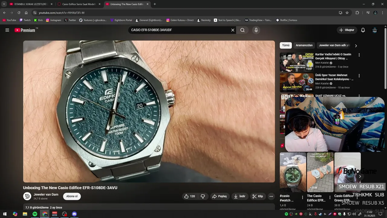View site information icon in address bar

[x=35, y=13]
